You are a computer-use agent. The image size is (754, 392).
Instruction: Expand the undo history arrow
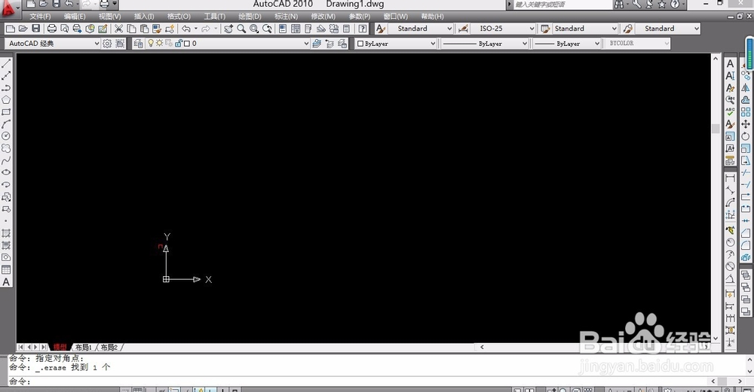(x=196, y=29)
